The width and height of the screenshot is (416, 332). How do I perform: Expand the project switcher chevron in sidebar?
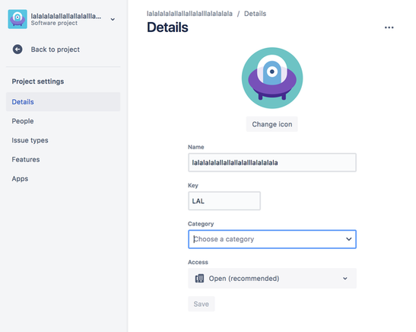(113, 19)
